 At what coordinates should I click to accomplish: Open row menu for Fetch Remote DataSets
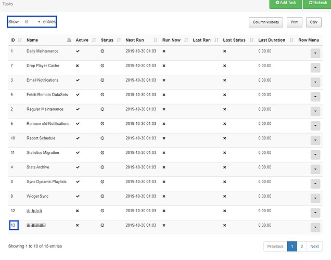click(x=315, y=97)
